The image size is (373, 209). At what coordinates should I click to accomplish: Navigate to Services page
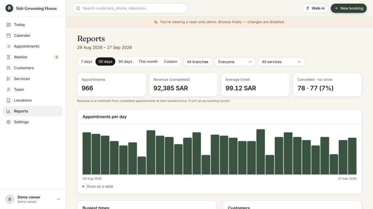[x=33, y=79]
